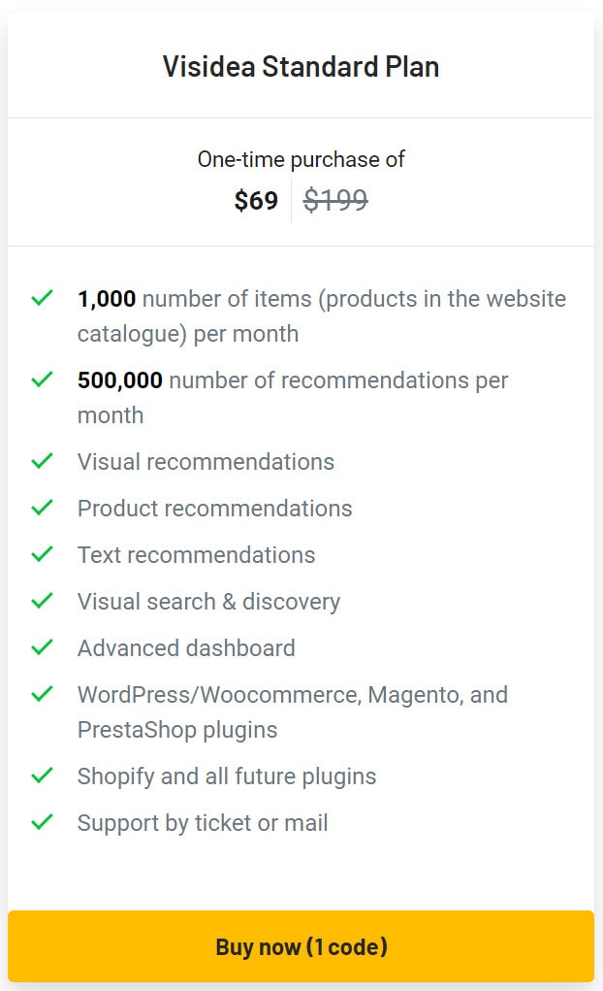Click the Support by ticket or mail text
This screenshot has width=603, height=991.
point(202,822)
